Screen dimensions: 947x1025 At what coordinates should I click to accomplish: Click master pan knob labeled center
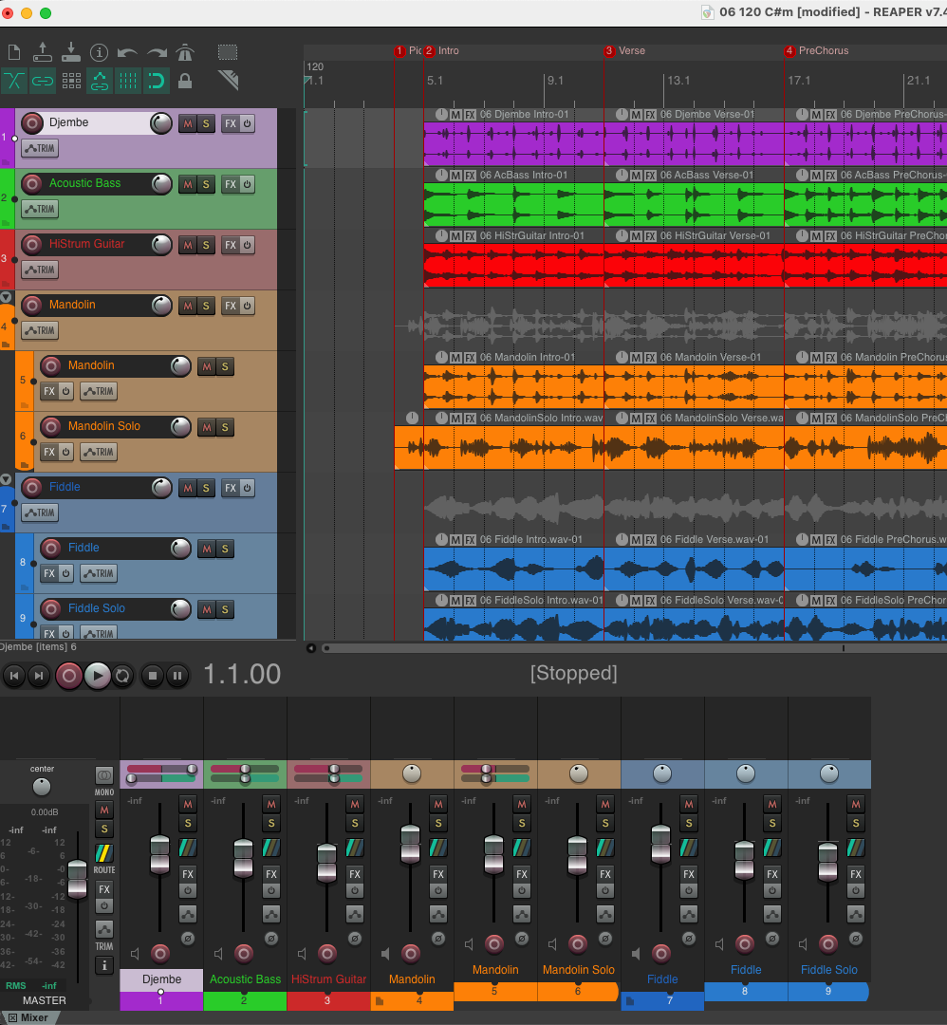click(x=42, y=787)
